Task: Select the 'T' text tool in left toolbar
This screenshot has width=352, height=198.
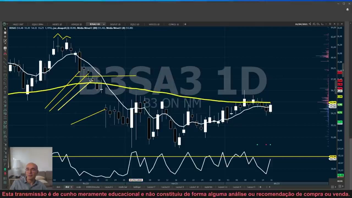Action: coord(5,92)
